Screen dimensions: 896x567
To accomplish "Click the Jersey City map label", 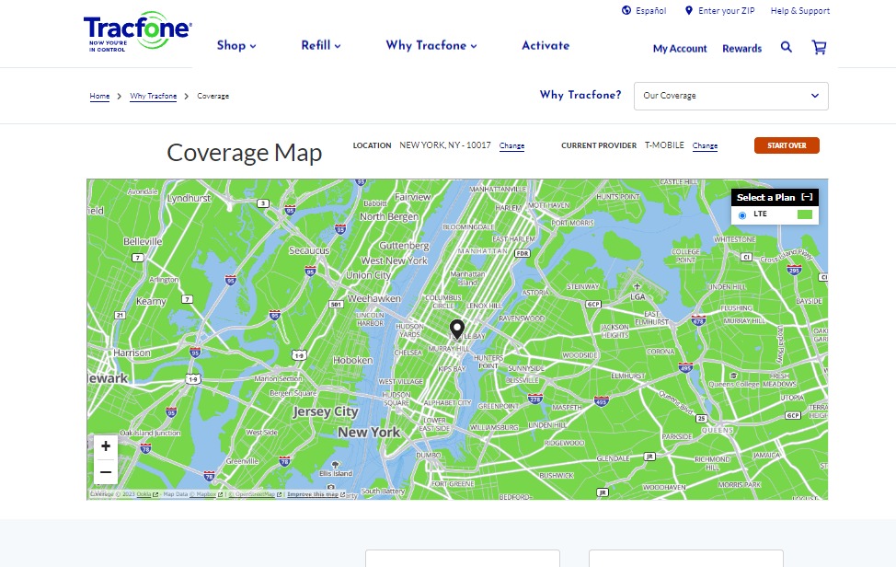I will point(325,411).
